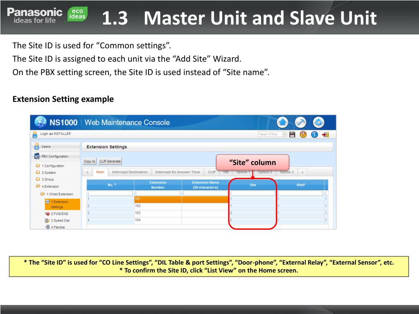This screenshot has height=314, width=419.
Task: Click the No. column filter field
Action: (110, 193)
